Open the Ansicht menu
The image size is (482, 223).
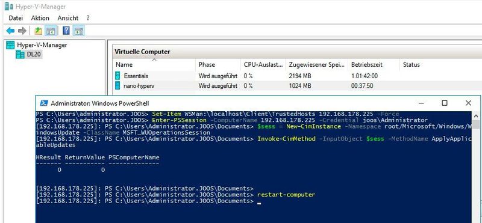68,18
